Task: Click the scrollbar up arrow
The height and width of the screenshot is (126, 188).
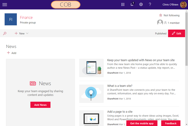Action: pos(186,11)
